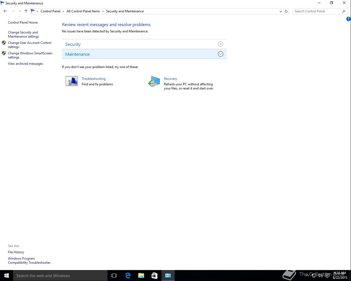Click the search magnifier icon
Screen dimensions: 351x281
coord(344,11)
